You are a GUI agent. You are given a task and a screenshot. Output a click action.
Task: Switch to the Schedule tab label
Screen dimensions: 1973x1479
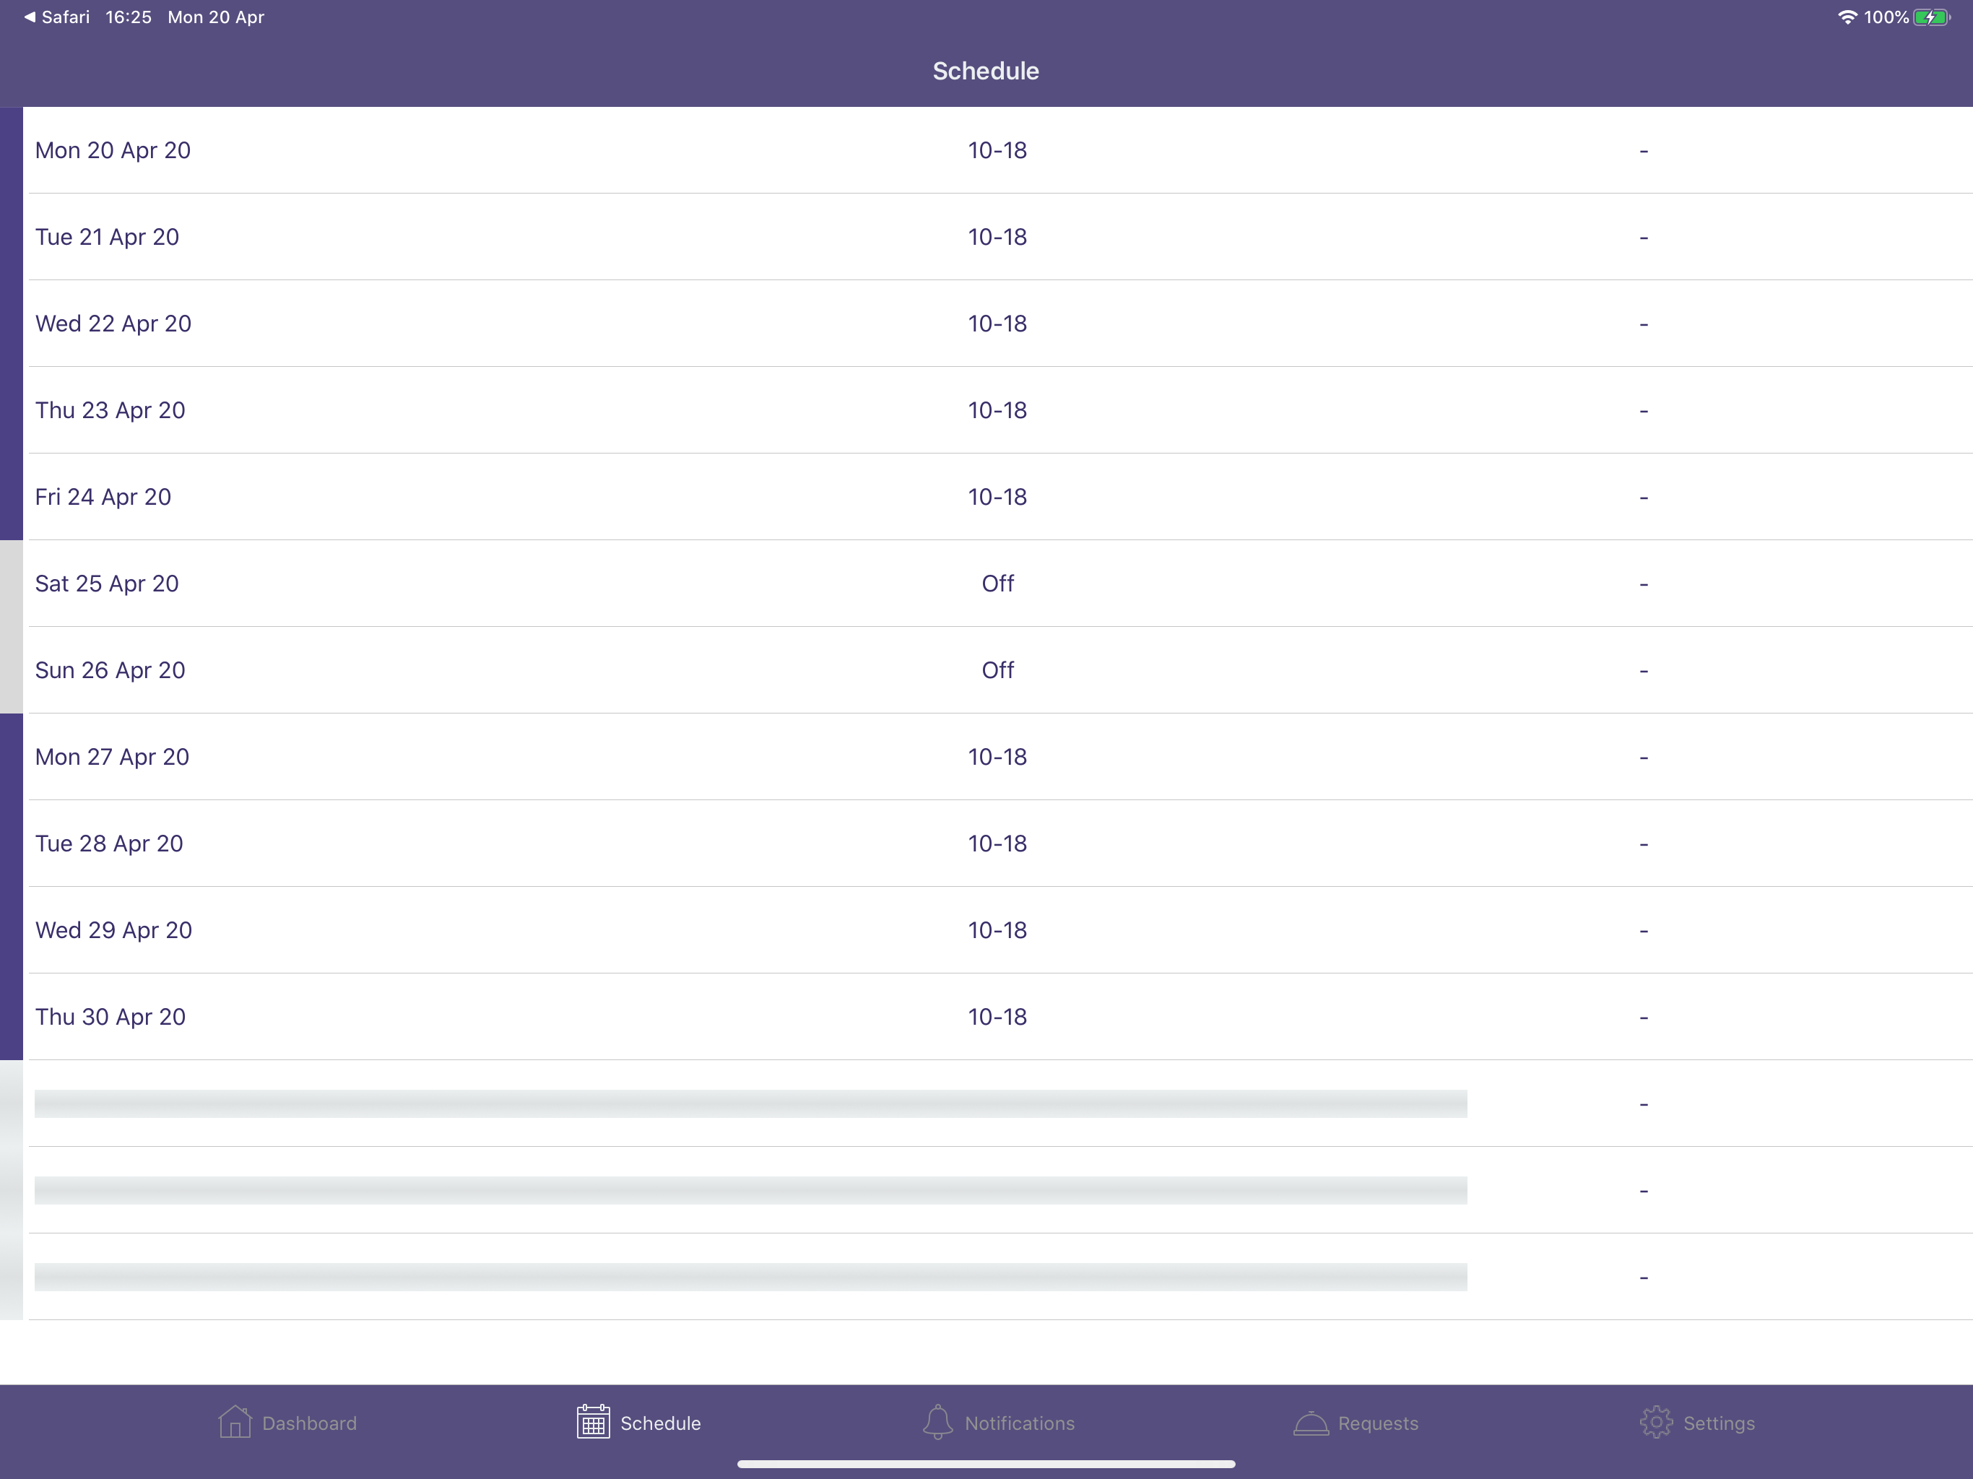(661, 1423)
